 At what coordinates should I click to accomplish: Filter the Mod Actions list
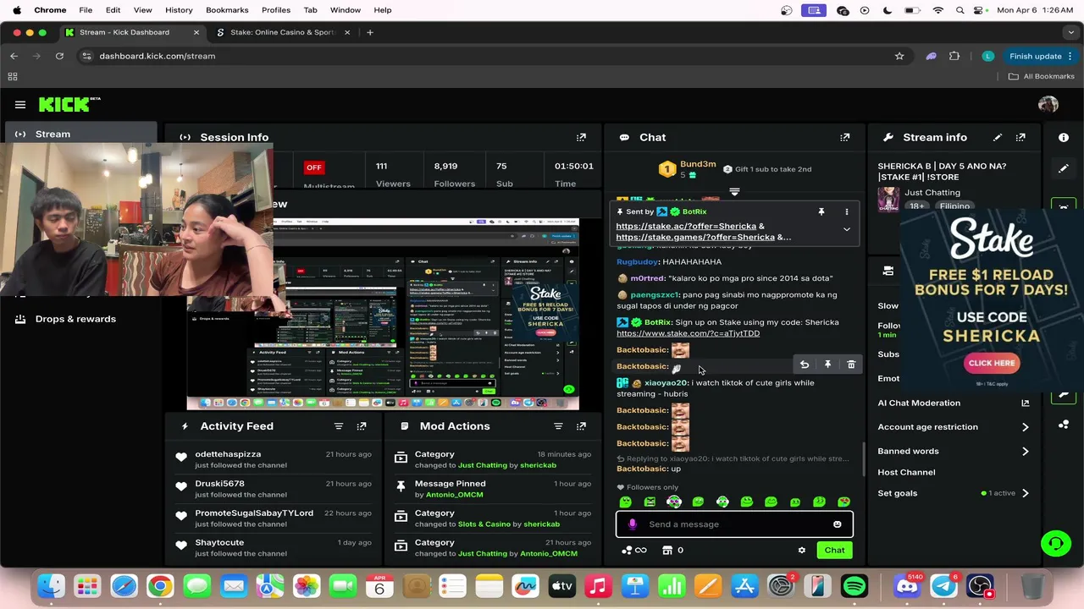(558, 426)
